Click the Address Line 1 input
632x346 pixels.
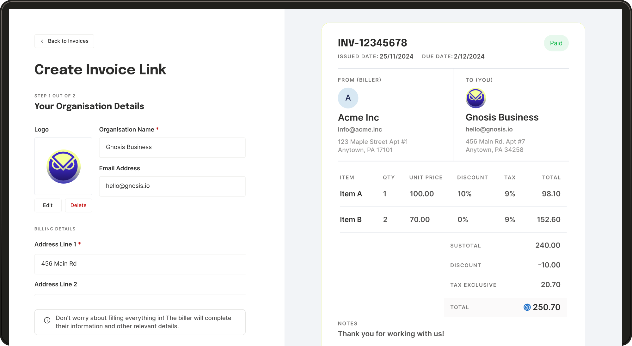click(x=140, y=264)
